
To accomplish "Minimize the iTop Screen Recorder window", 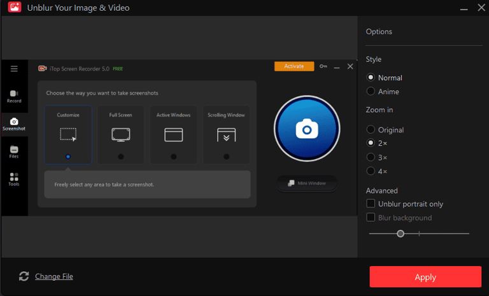I will click(x=336, y=67).
